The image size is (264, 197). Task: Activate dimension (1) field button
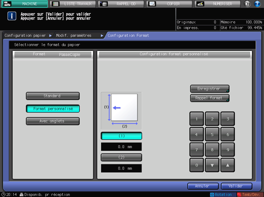click(122, 136)
